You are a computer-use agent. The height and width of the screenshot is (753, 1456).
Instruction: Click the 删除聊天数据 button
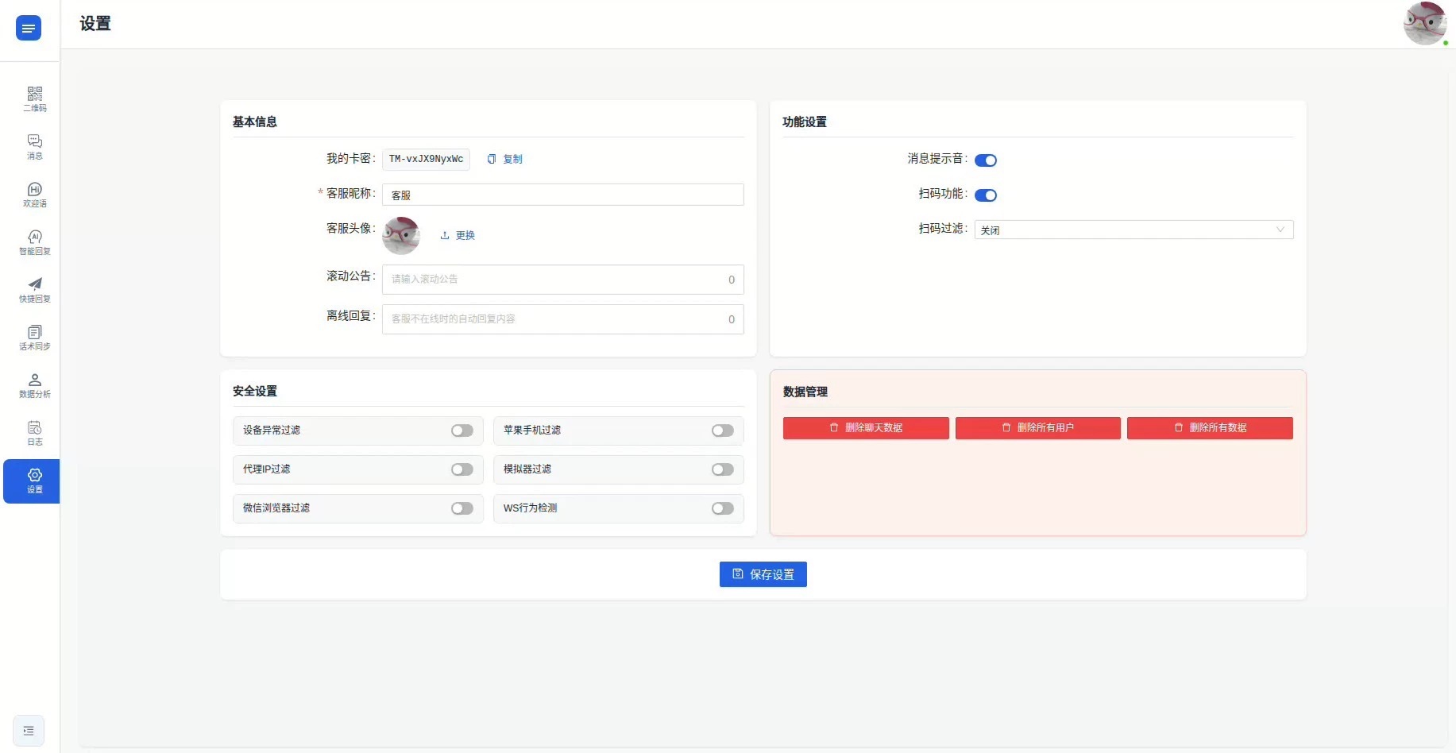click(x=866, y=428)
